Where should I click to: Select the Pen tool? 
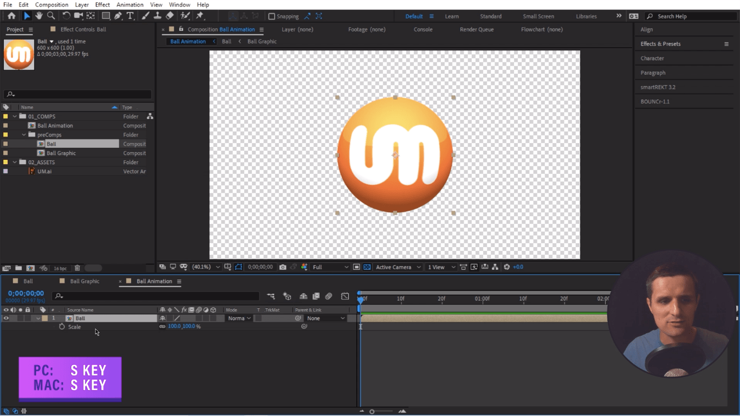(x=117, y=16)
